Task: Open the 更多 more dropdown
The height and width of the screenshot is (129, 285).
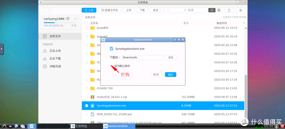Action: (157, 10)
